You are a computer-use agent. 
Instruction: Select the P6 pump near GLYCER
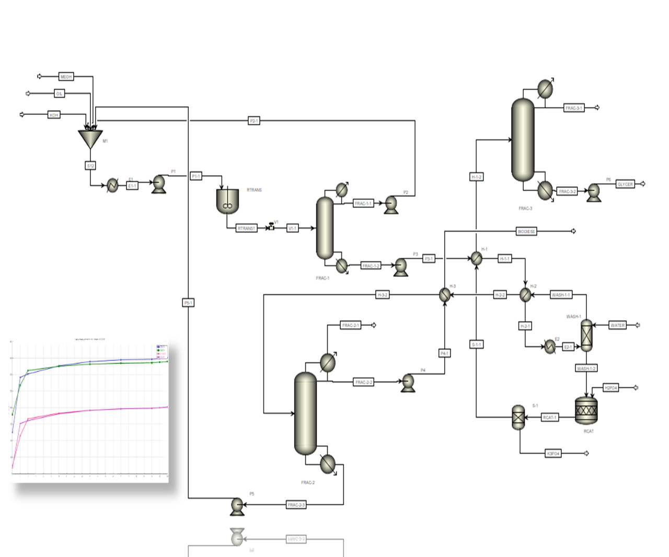click(x=594, y=192)
